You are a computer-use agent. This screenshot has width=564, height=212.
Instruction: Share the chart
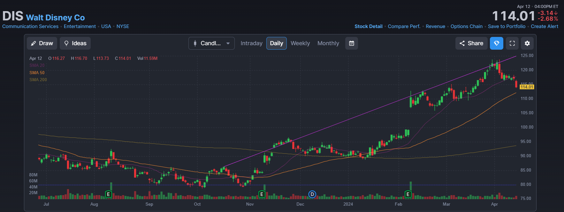471,43
